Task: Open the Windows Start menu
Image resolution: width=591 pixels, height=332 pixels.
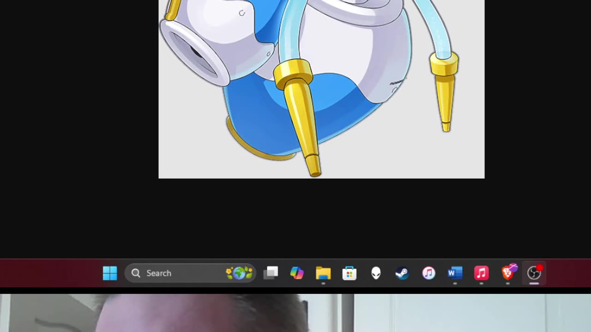Action: [x=110, y=273]
